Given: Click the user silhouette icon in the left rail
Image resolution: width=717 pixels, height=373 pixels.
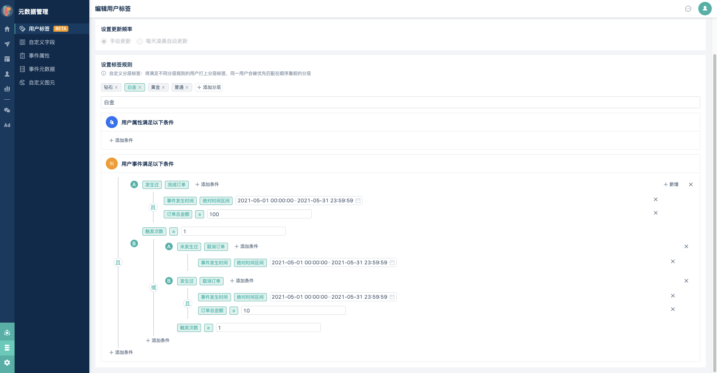Looking at the screenshot, I should (x=7, y=74).
